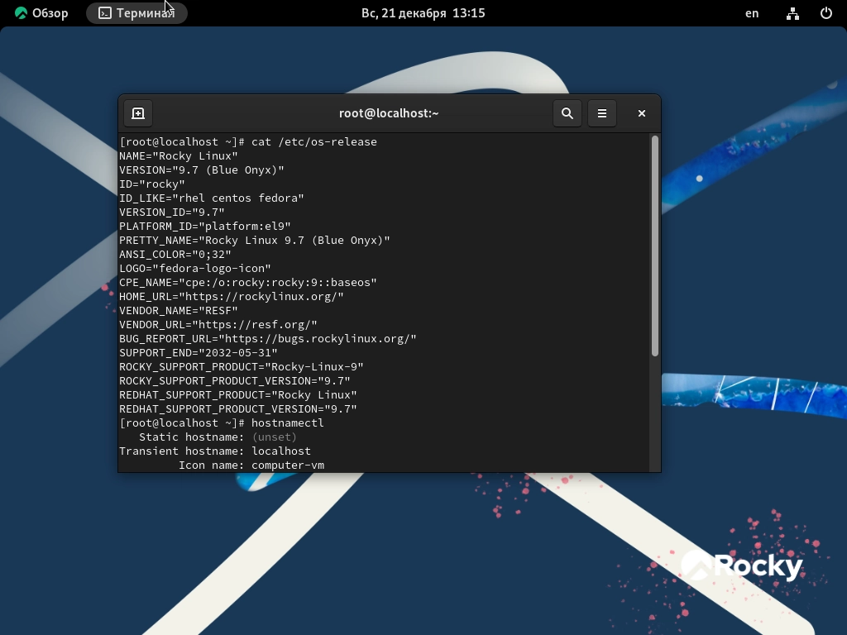Click the ROCKY_SUPPORT_PRODUCT="Rocky-Linux-9" line
Screen dimensions: 847x635
[242, 366]
